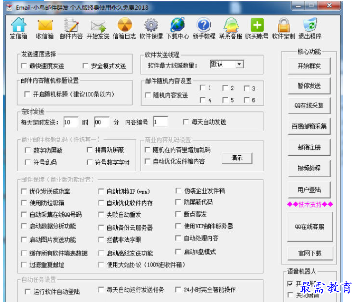Image resolution: width=356 pixels, height=302 pixels.
Task: Click the 联系客服 penguin icon
Action: click(230, 25)
